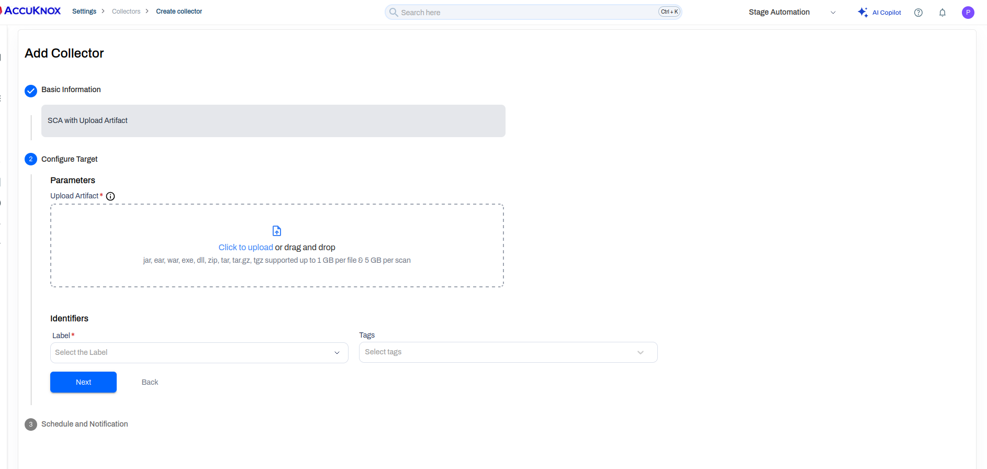Click the SCA with Upload Artifact field
987x469 pixels.
(x=273, y=121)
